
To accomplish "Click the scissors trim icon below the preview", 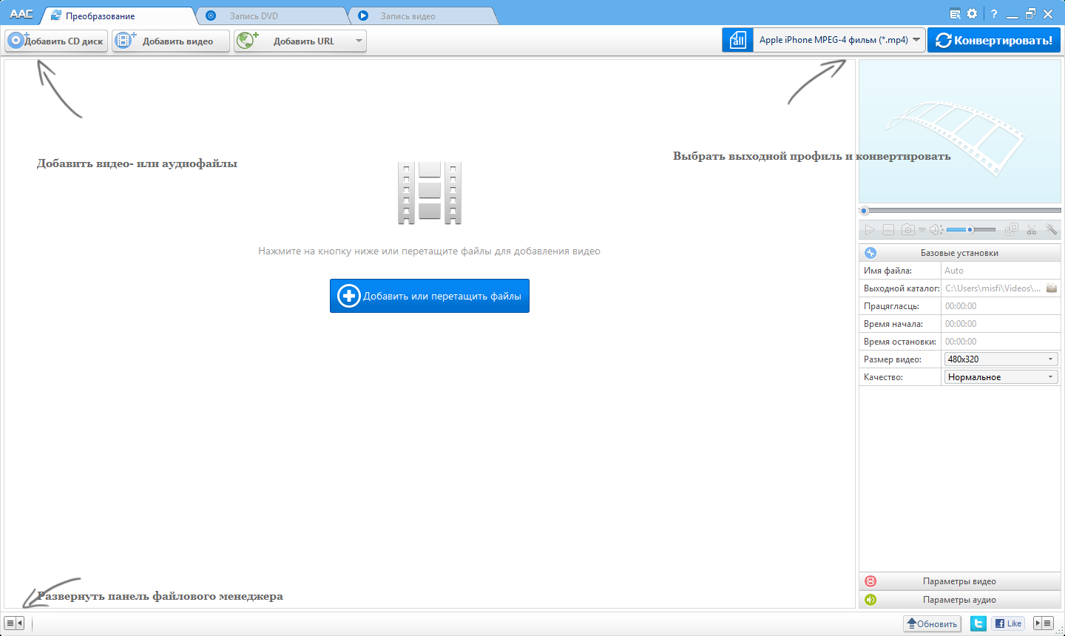I will point(1032,230).
